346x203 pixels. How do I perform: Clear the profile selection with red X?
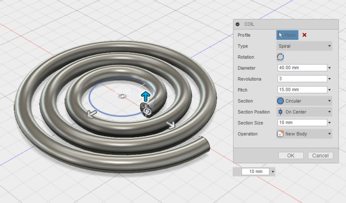(x=304, y=35)
